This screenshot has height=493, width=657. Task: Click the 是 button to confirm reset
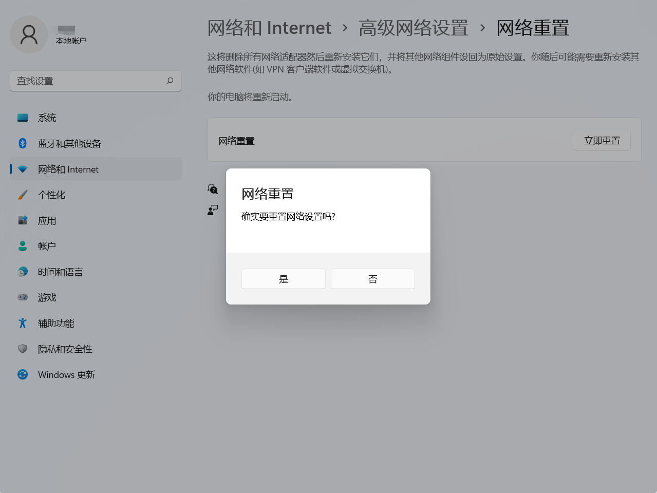(x=283, y=279)
